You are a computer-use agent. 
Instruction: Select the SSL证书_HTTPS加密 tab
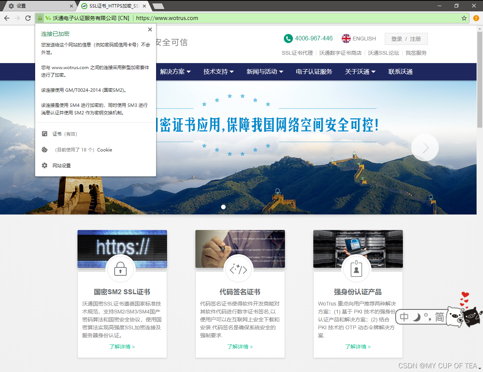click(113, 6)
